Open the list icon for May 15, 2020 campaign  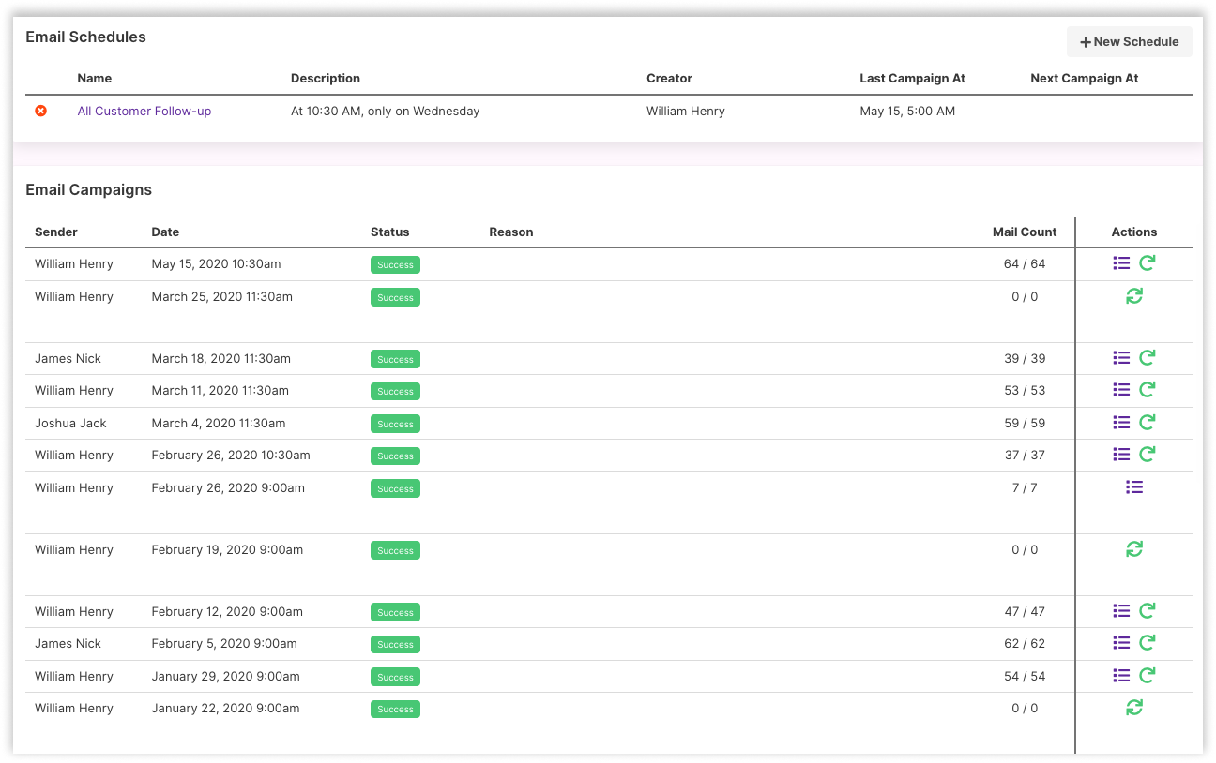pos(1121,263)
